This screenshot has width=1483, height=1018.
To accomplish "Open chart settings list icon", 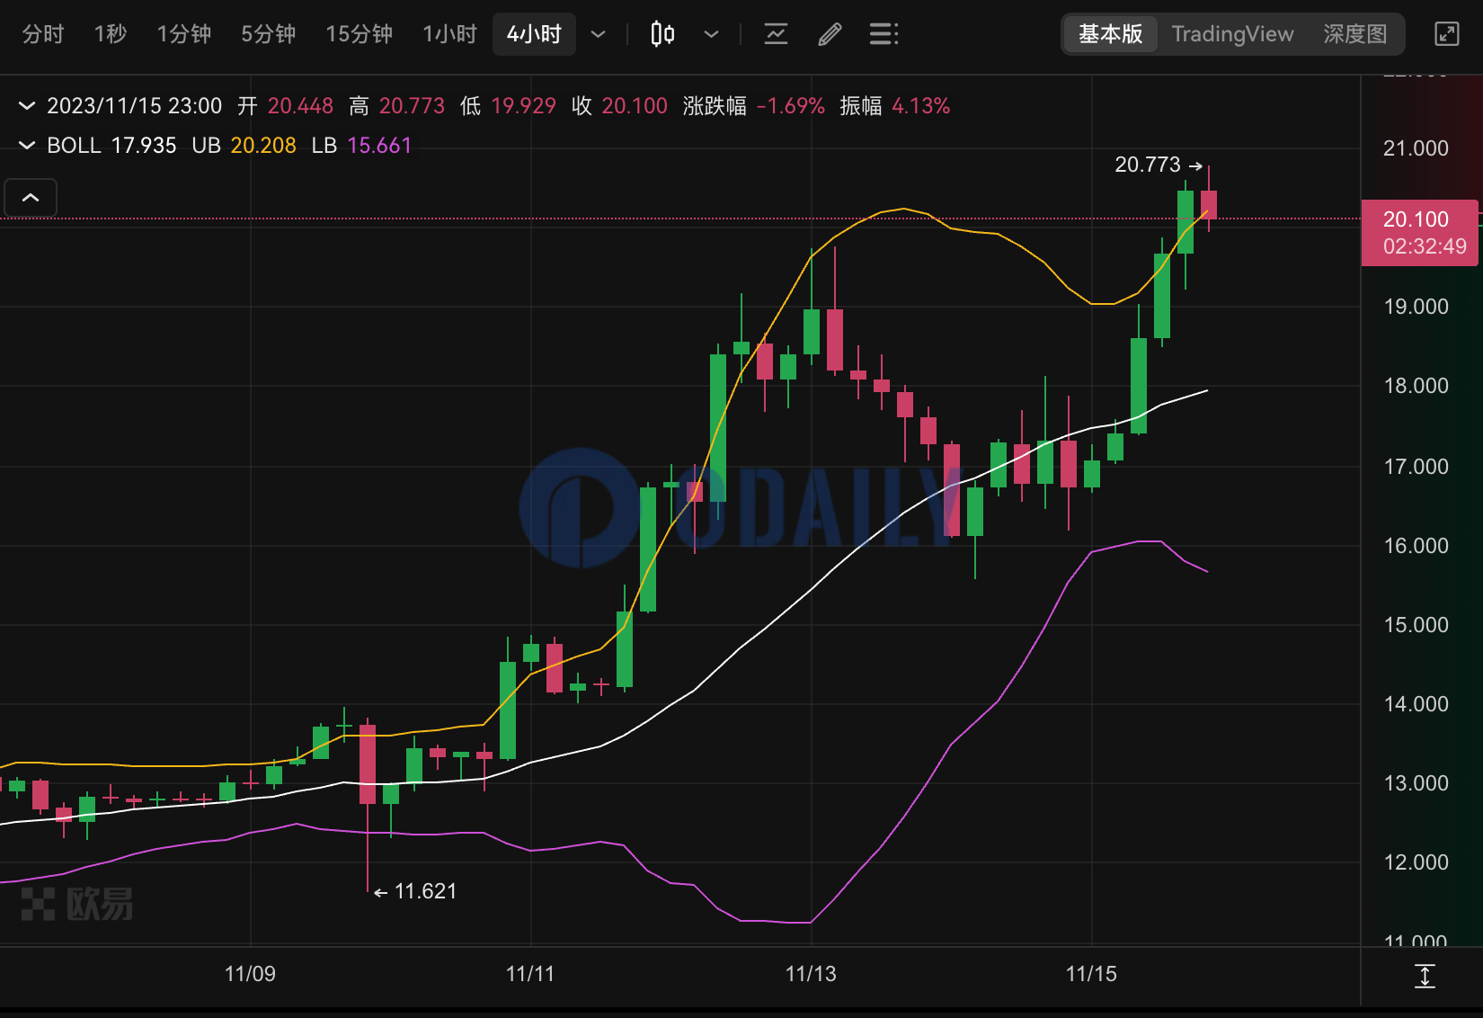I will pos(884,34).
